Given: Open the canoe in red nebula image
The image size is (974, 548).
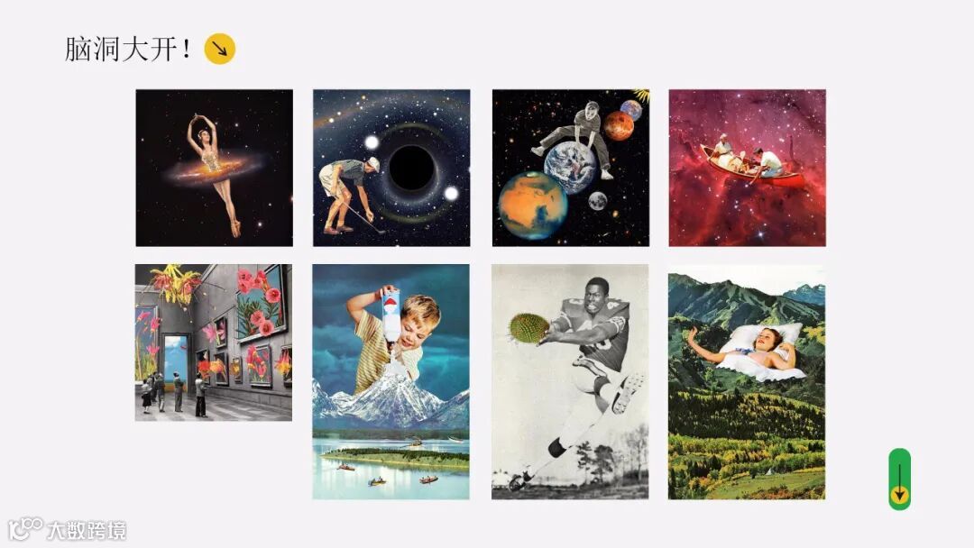Looking at the screenshot, I should click(x=748, y=168).
